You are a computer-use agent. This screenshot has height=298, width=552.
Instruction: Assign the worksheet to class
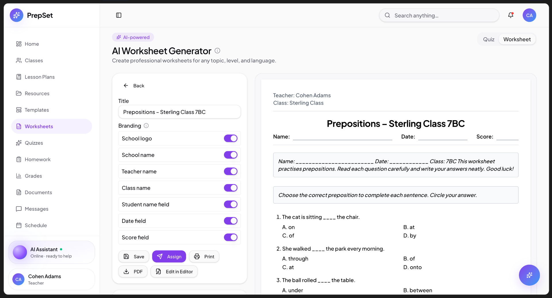(x=169, y=256)
